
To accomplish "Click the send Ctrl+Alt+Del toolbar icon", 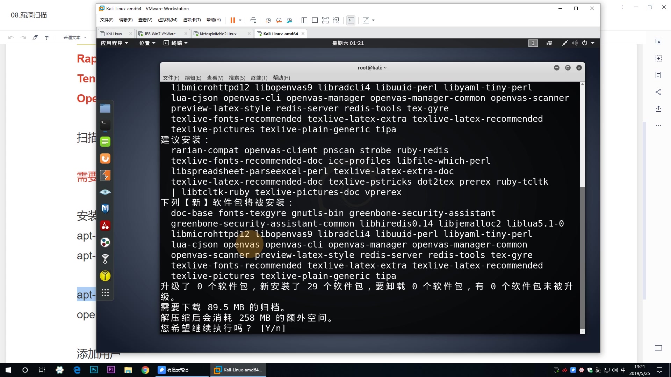I will pyautogui.click(x=253, y=20).
